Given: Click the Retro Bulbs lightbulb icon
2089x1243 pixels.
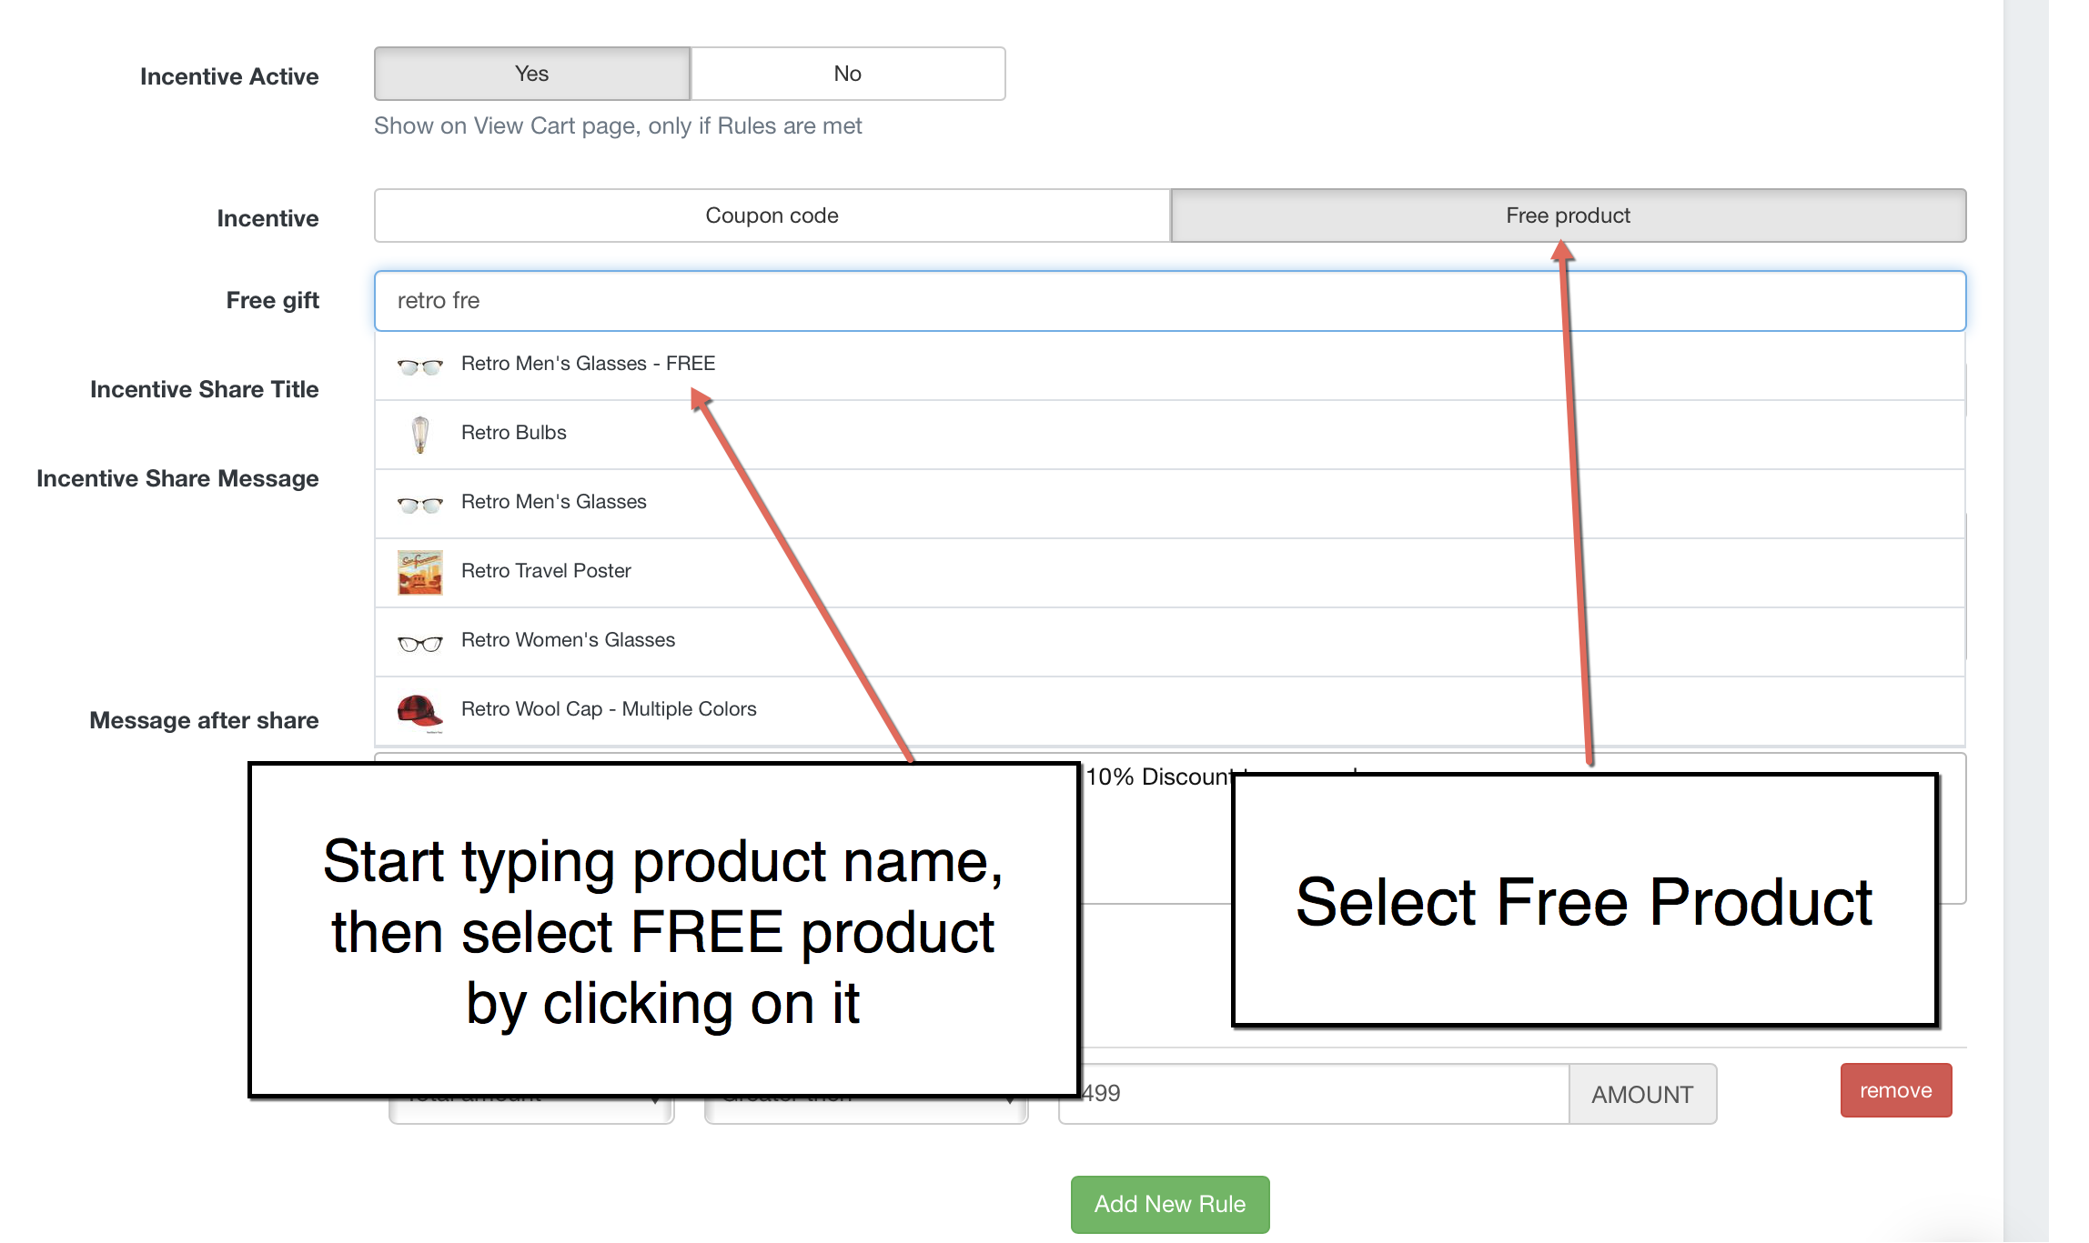Looking at the screenshot, I should (419, 435).
